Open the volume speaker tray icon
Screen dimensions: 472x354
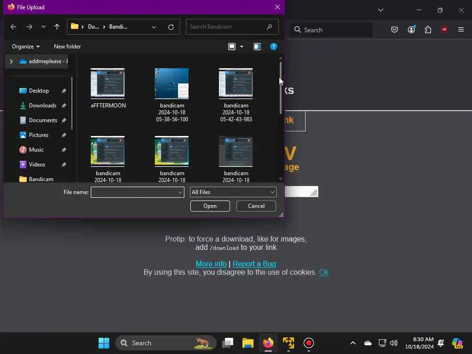[394, 343]
